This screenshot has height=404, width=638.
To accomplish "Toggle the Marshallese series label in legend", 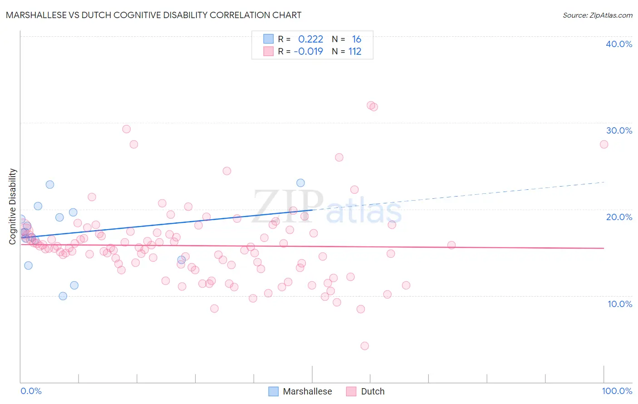I will pos(307,391).
